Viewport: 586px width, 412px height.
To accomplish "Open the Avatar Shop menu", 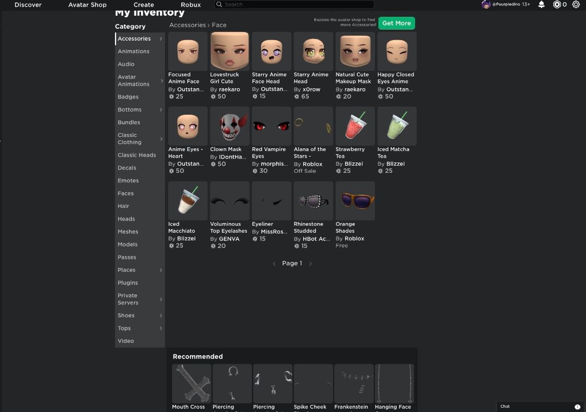I will click(x=87, y=5).
